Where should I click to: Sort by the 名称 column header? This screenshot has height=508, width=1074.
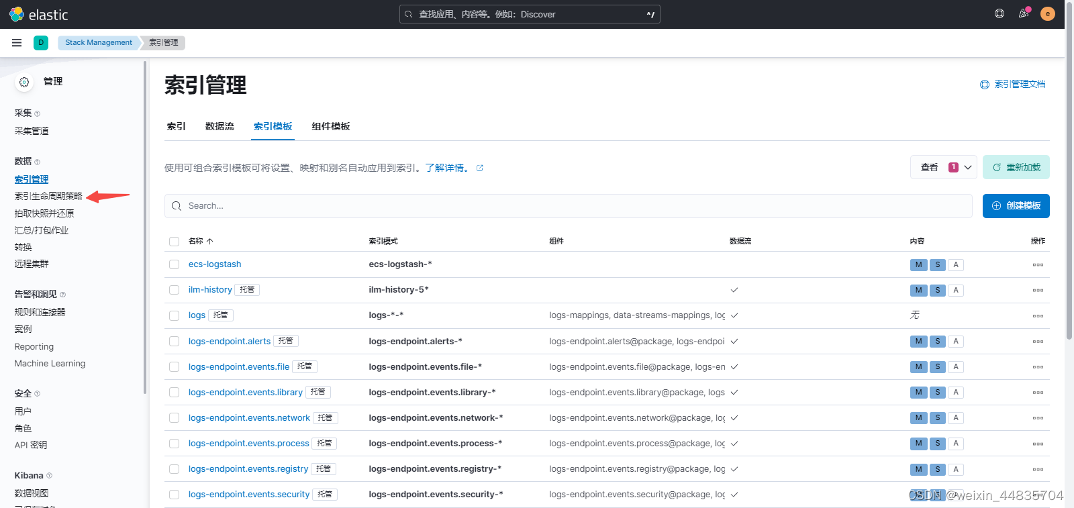pos(201,241)
